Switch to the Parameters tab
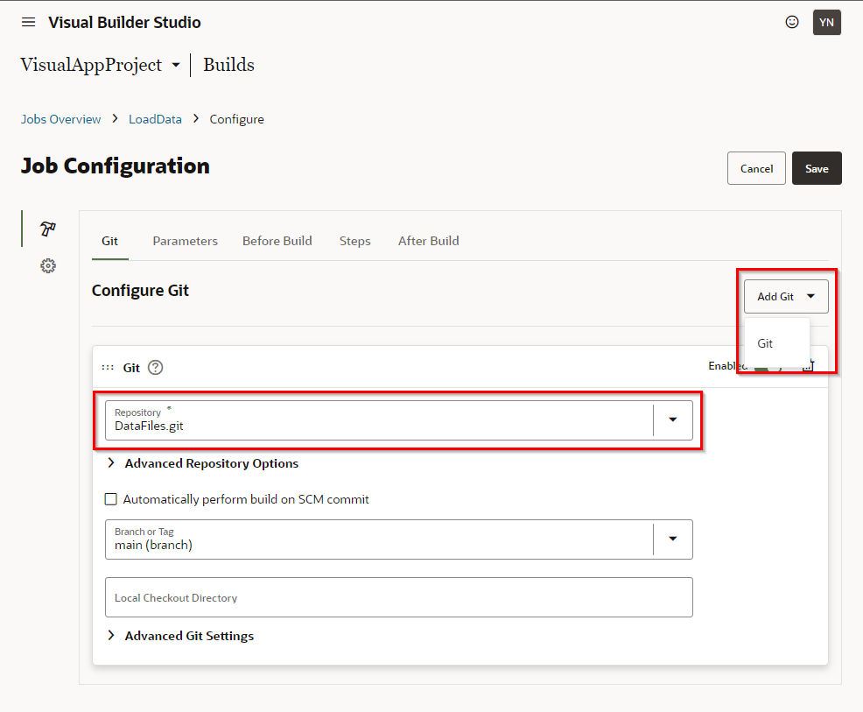This screenshot has width=863, height=712. click(185, 241)
